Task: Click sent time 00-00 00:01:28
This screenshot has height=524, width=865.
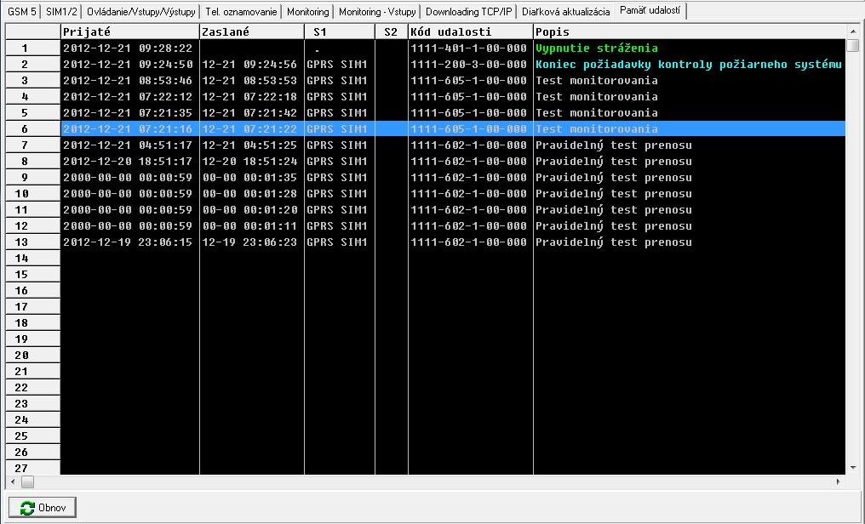Action: tap(249, 193)
